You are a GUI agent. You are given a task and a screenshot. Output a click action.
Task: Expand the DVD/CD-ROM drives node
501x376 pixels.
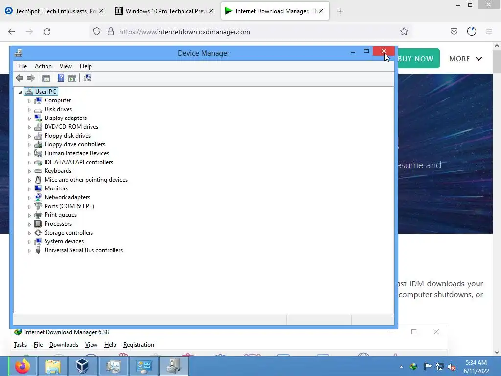29,127
